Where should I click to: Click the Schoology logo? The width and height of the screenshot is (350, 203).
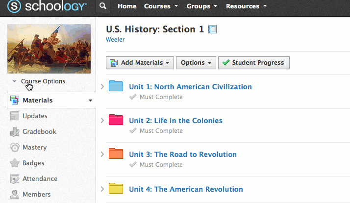pos(48,7)
